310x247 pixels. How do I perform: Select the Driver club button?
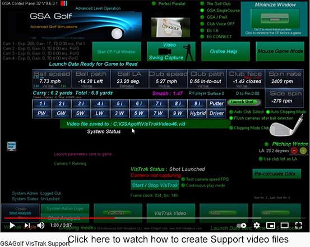[216, 113]
